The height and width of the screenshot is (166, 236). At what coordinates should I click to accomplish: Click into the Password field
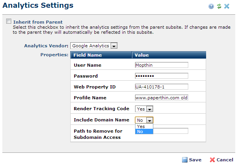161,76
